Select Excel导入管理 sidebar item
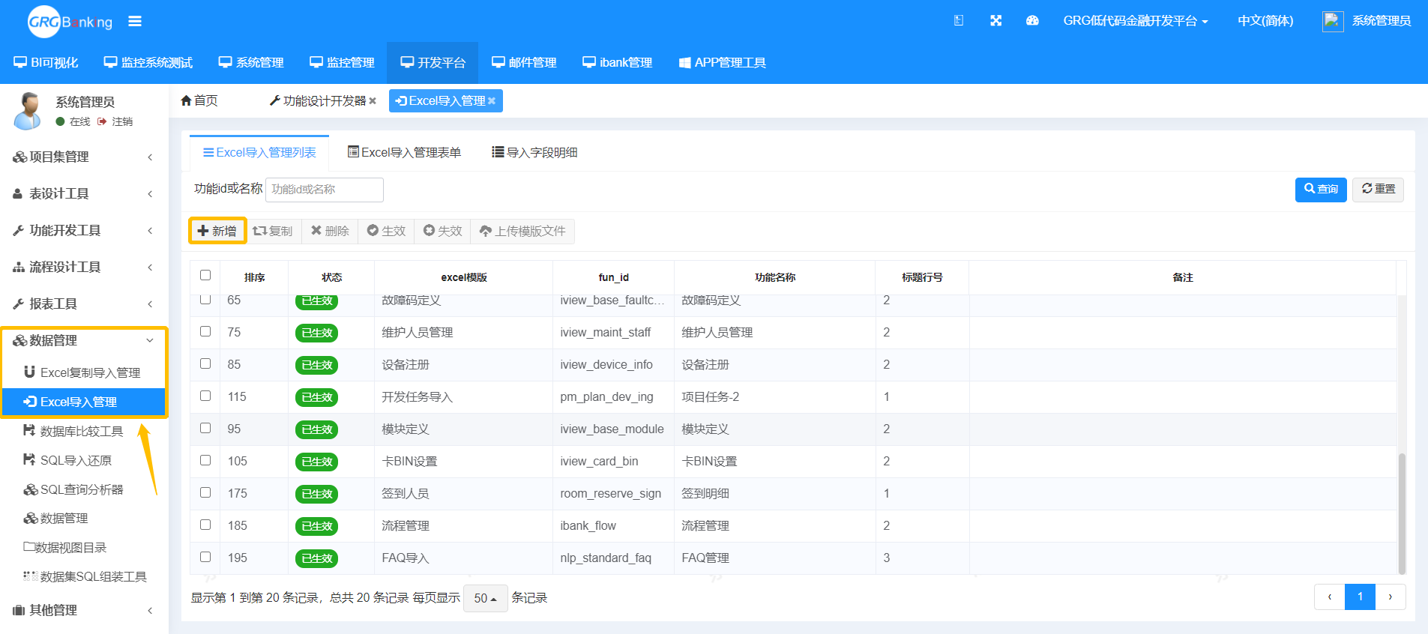The width and height of the screenshot is (1428, 634). pos(84,402)
